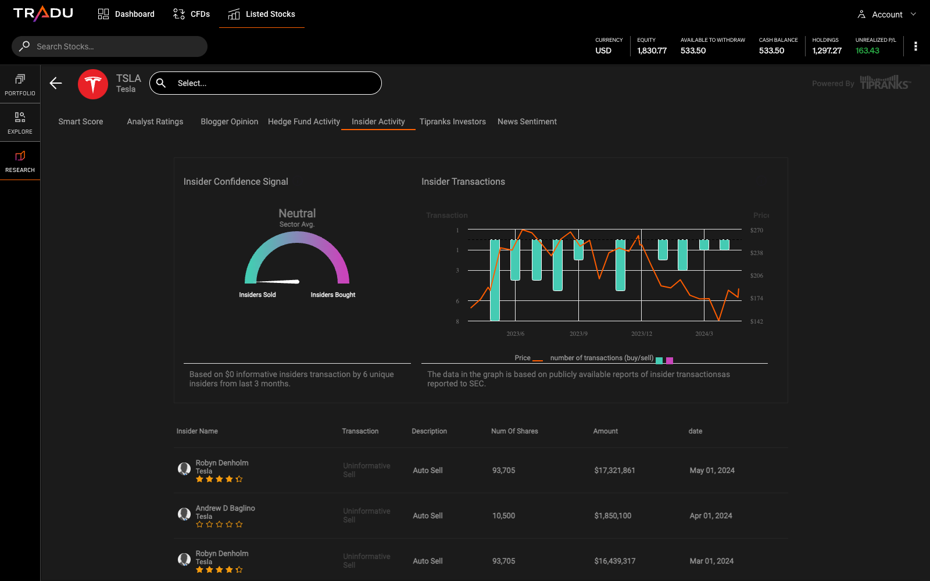Click the Mar 01, 2024 date
The height and width of the screenshot is (581, 930).
[x=711, y=561]
